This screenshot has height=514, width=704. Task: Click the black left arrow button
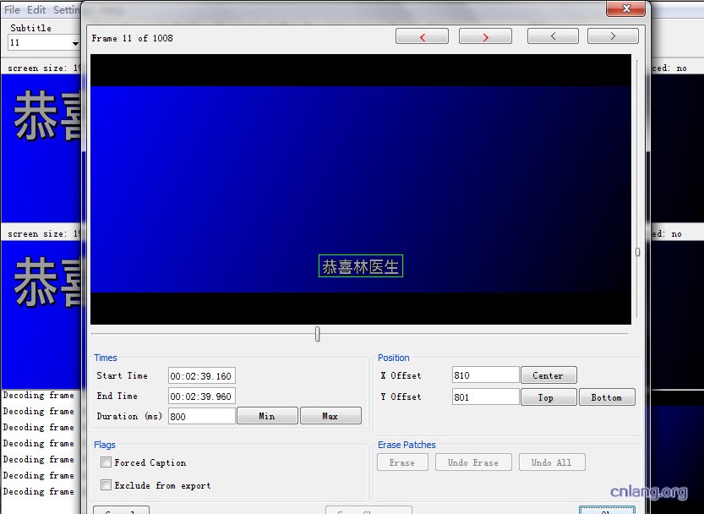[553, 36]
